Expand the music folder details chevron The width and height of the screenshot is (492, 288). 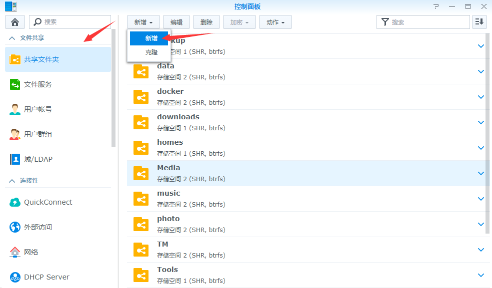(x=480, y=199)
